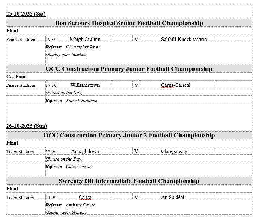Select referee name Christopher Ryan
260x224 pixels.
click(x=83, y=47)
